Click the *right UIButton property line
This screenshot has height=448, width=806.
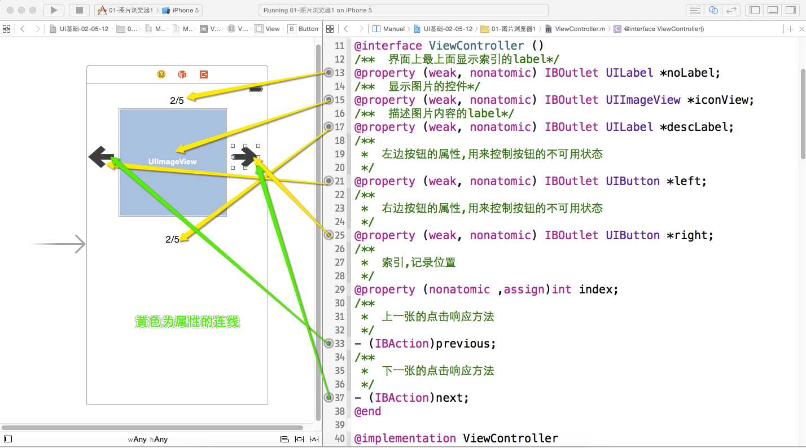[534, 235]
